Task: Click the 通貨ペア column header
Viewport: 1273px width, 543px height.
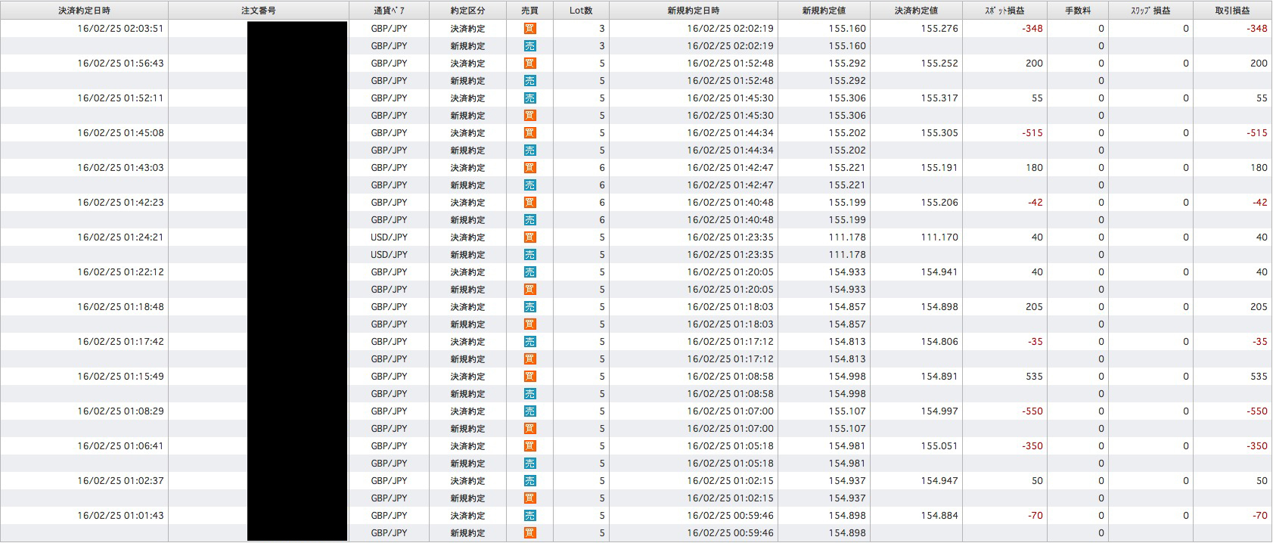Action: tap(389, 11)
